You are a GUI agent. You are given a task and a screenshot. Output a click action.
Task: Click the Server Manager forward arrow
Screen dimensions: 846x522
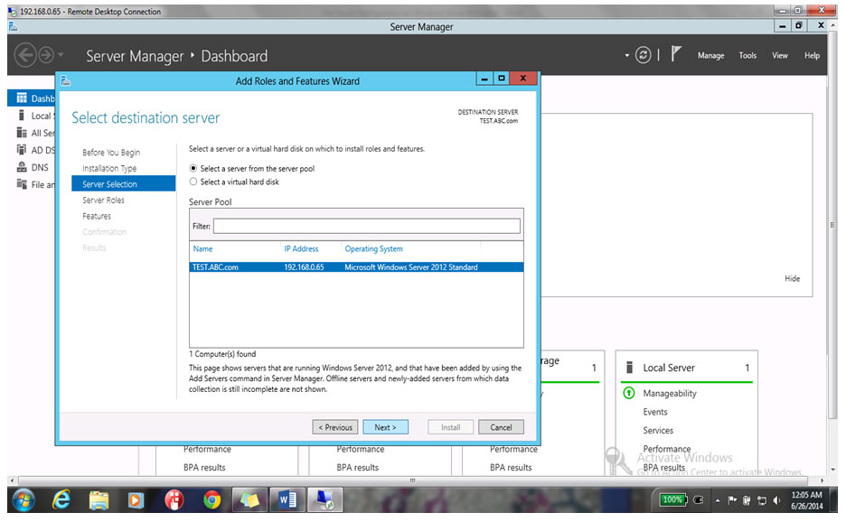46,55
